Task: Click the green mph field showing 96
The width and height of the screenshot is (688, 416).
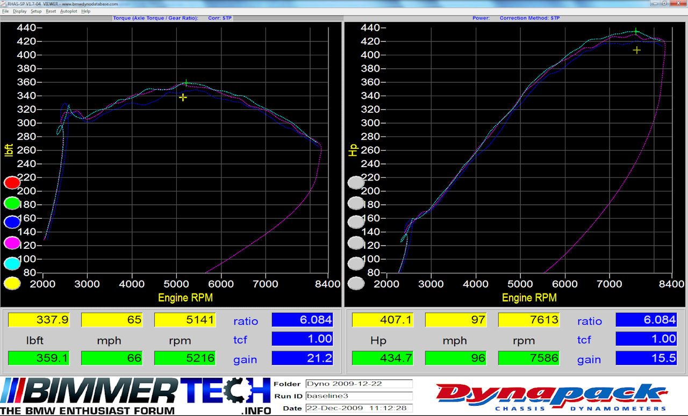Action: coord(456,358)
